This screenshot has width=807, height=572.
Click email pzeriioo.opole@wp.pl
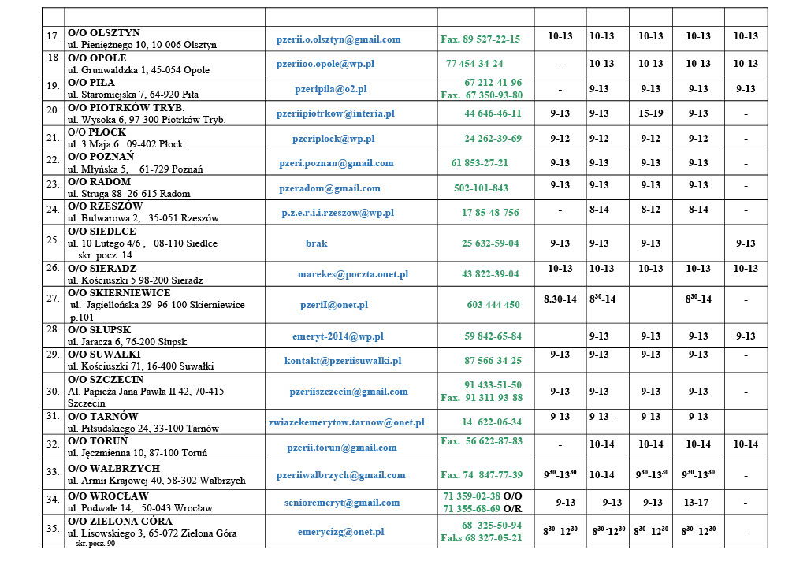[325, 65]
